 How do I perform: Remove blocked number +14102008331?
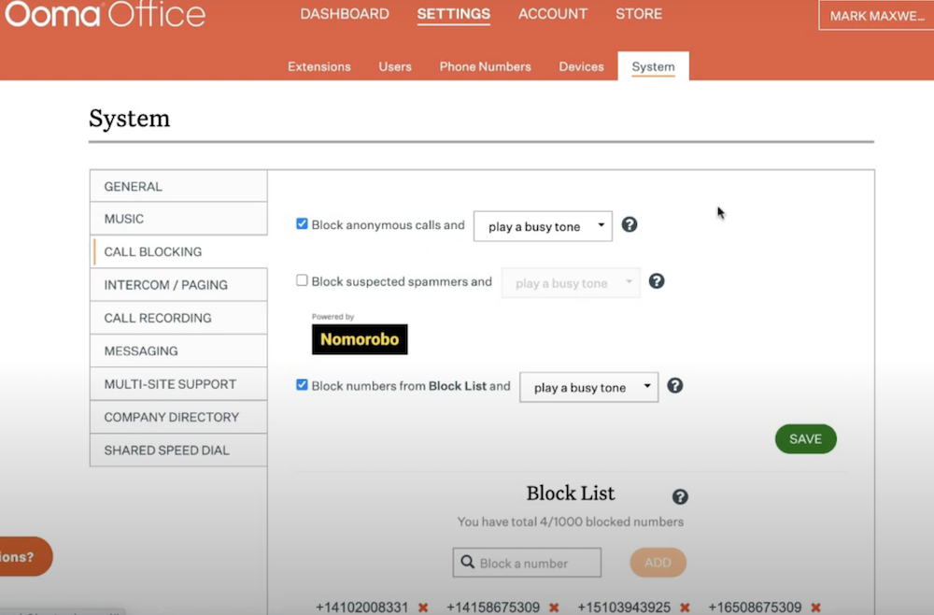click(422, 607)
